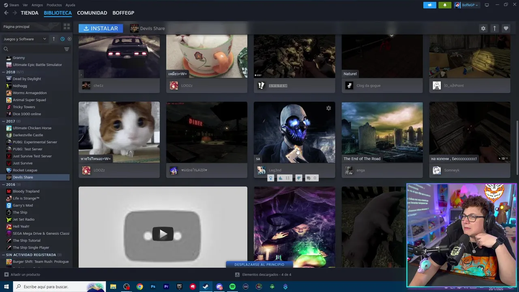The width and height of the screenshot is (519, 292).
Task: Toggle the ready-to-play filter icon
Action: pos(69,39)
